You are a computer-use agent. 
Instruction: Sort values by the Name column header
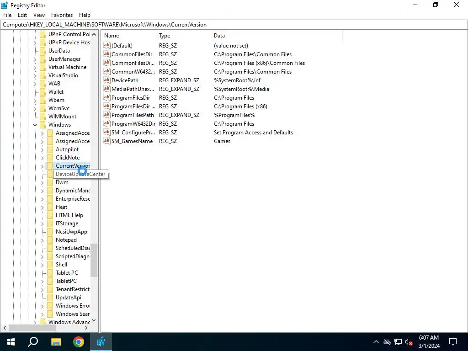128,36
